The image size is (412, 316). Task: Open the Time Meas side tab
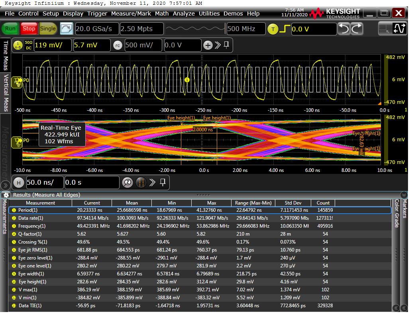[6, 55]
